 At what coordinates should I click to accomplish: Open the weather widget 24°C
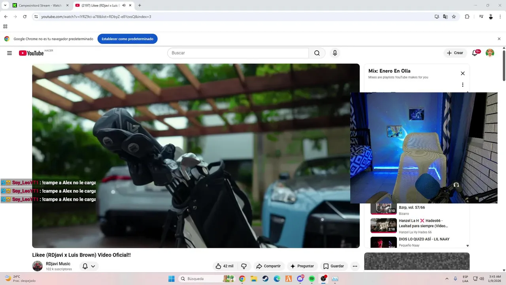coord(20,279)
